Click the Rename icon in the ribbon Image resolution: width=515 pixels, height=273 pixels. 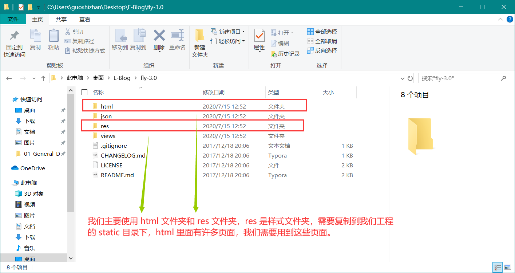(177, 36)
